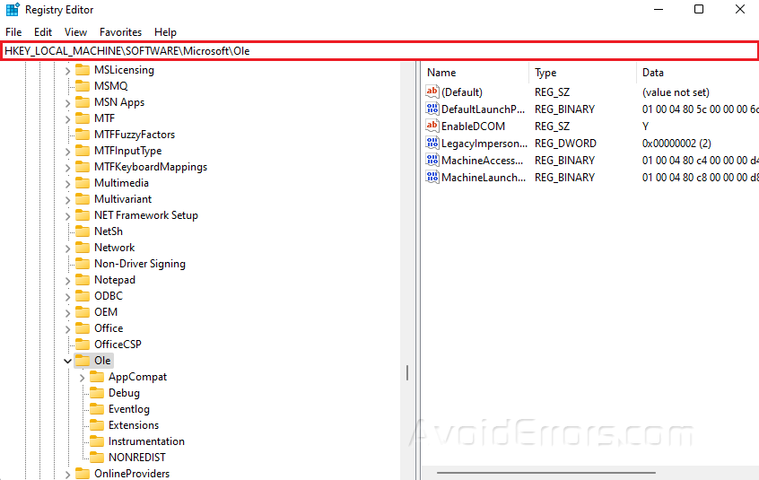Expand the MTFInputType key
The width and height of the screenshot is (759, 480).
point(68,152)
